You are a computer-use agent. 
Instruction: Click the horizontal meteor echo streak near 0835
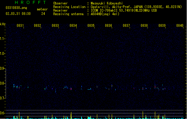click(x=89, y=89)
